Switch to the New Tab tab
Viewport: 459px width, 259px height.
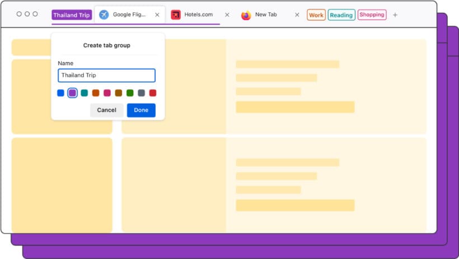click(x=266, y=15)
